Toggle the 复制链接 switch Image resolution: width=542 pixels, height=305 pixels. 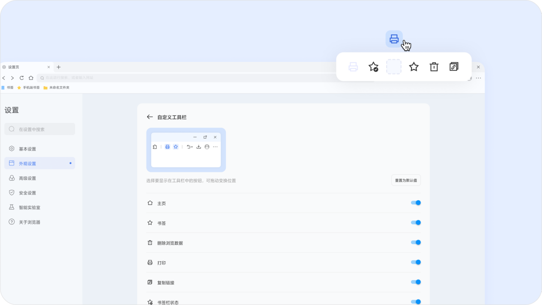tap(416, 282)
